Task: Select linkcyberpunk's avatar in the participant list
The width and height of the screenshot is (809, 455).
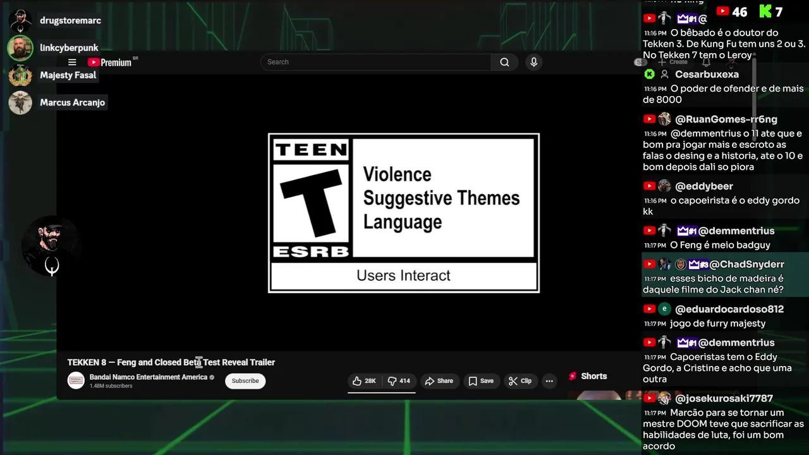Action: [20, 48]
